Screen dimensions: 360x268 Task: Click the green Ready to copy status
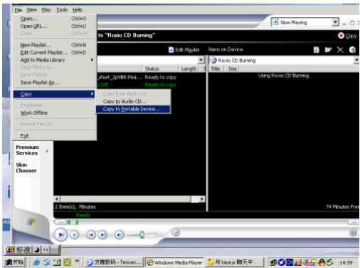pos(161,85)
